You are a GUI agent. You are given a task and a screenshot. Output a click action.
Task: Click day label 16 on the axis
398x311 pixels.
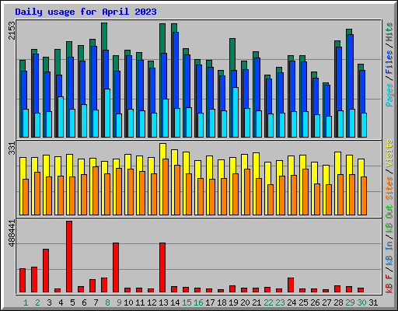pyautogui.click(x=198, y=302)
